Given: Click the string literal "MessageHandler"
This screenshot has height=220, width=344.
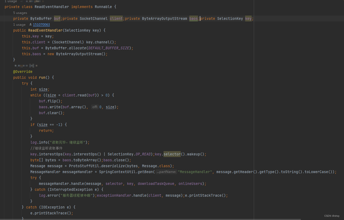Looking at the screenshot, I should [x=195, y=172].
